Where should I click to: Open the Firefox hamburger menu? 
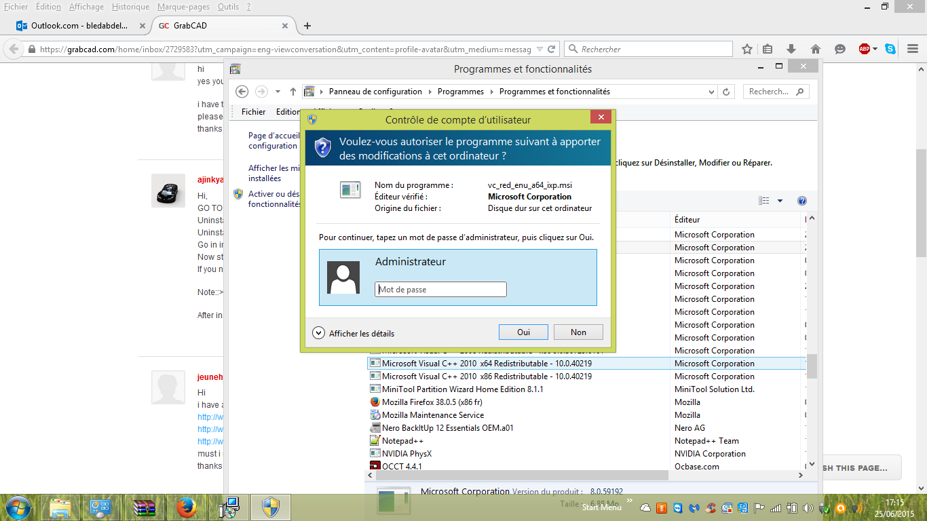913,49
